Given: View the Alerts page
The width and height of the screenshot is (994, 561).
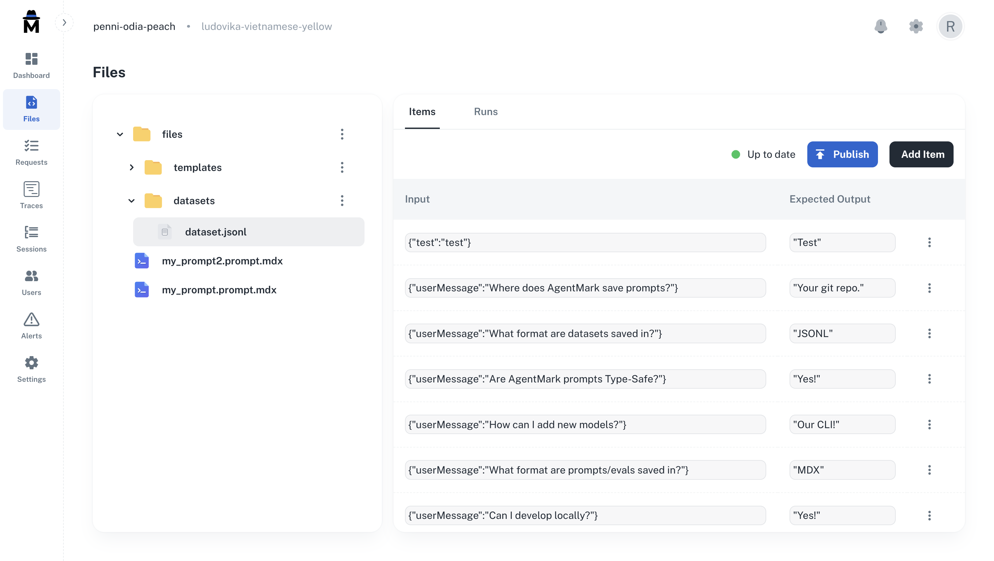Looking at the screenshot, I should (x=31, y=326).
